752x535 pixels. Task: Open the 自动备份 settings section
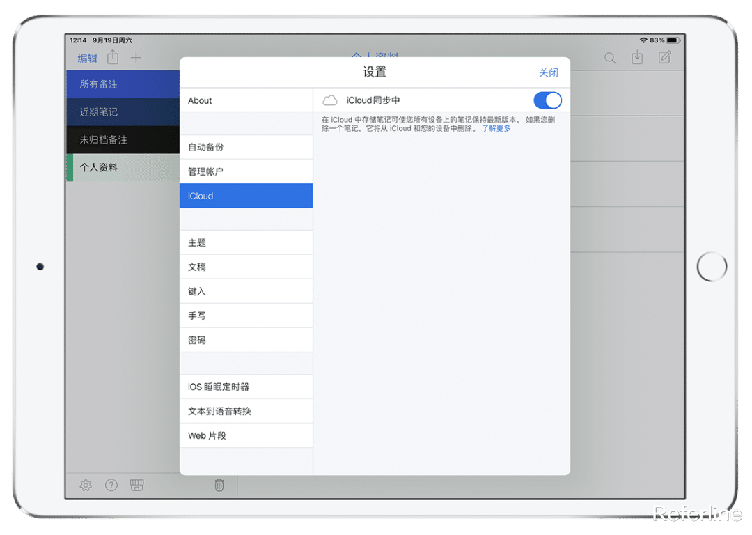(246, 147)
